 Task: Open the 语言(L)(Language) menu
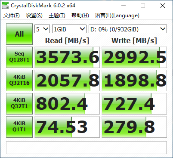(x=117, y=15)
